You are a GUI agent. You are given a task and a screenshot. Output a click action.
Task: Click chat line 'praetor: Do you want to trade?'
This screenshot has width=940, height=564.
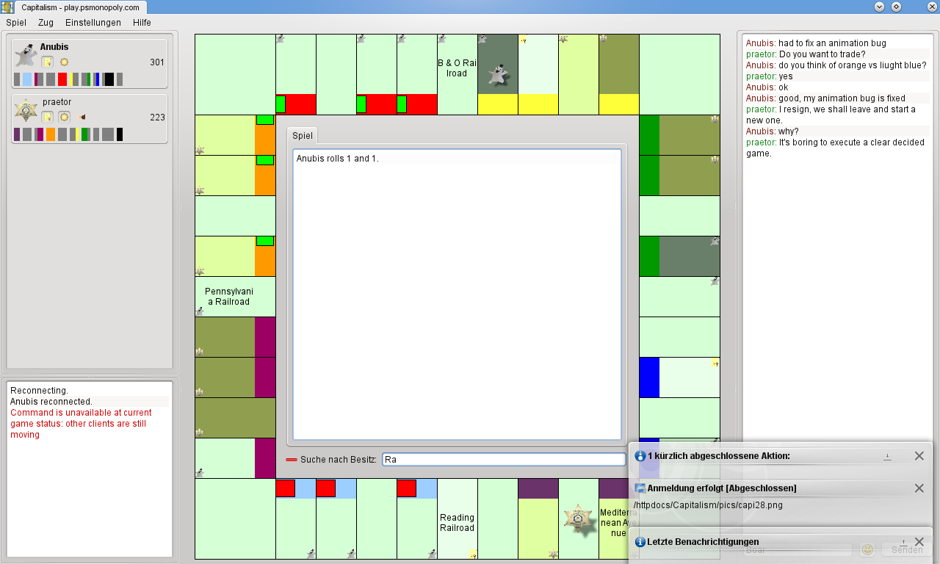click(806, 54)
